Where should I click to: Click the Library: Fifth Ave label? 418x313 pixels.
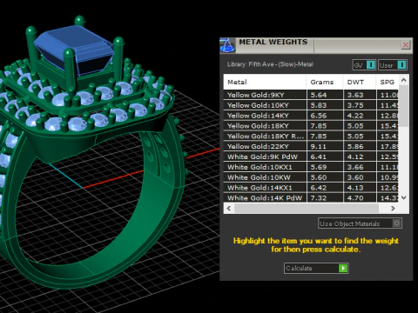270,64
